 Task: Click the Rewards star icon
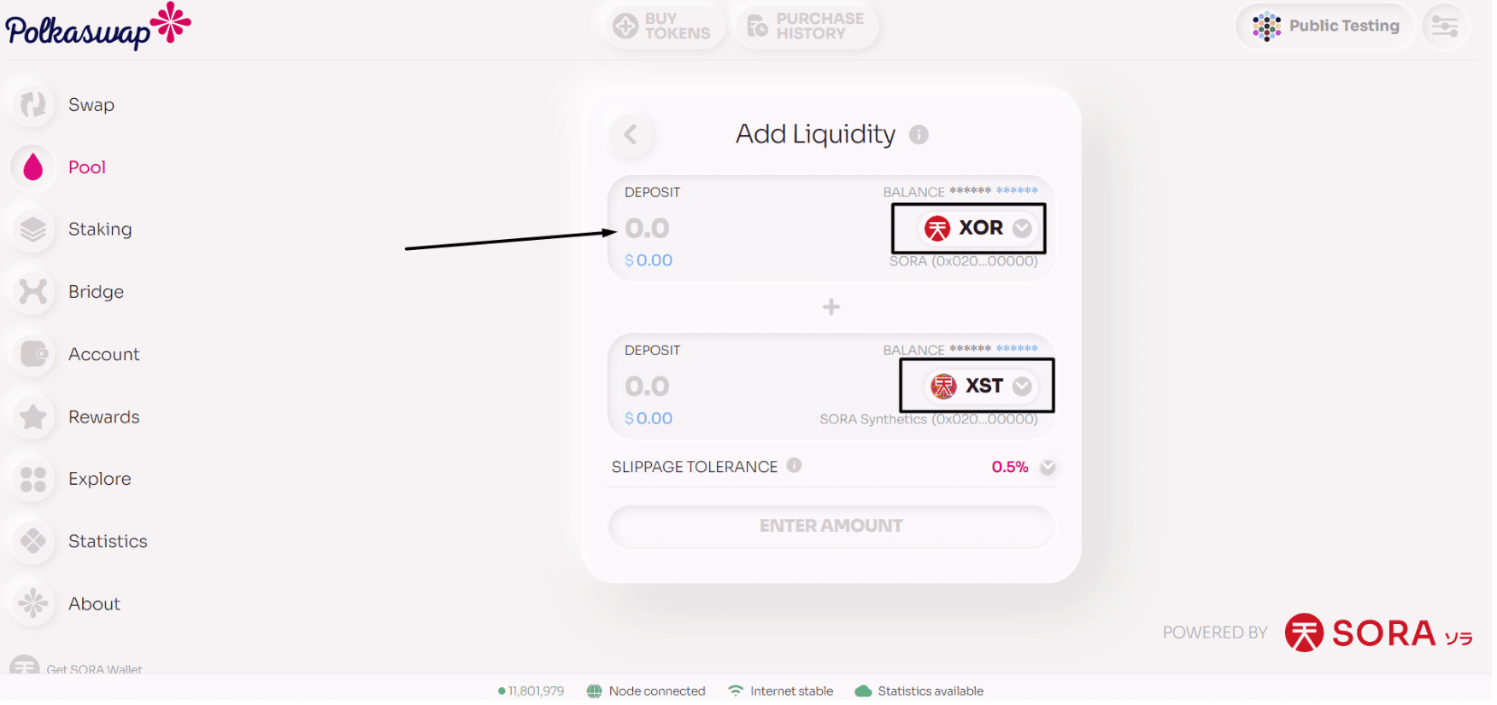click(33, 417)
